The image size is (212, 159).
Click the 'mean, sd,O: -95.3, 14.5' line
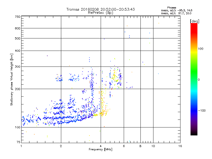[x=176, y=10]
